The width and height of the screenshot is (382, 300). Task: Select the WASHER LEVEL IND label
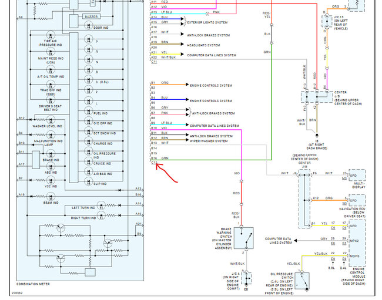click(x=47, y=126)
